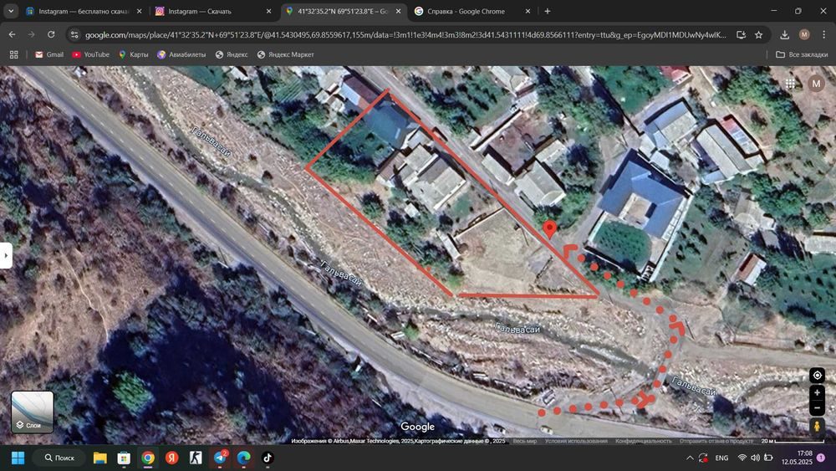Viewport: 836px width, 471px height.
Task: Zoom out of the map
Action: pyautogui.click(x=817, y=408)
